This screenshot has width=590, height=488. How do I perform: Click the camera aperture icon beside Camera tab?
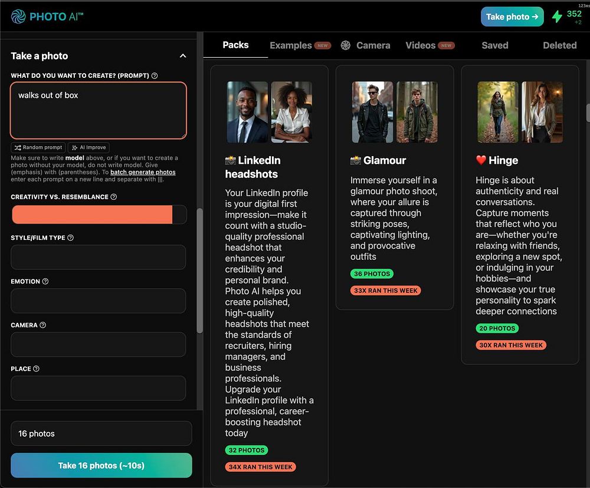pos(345,45)
